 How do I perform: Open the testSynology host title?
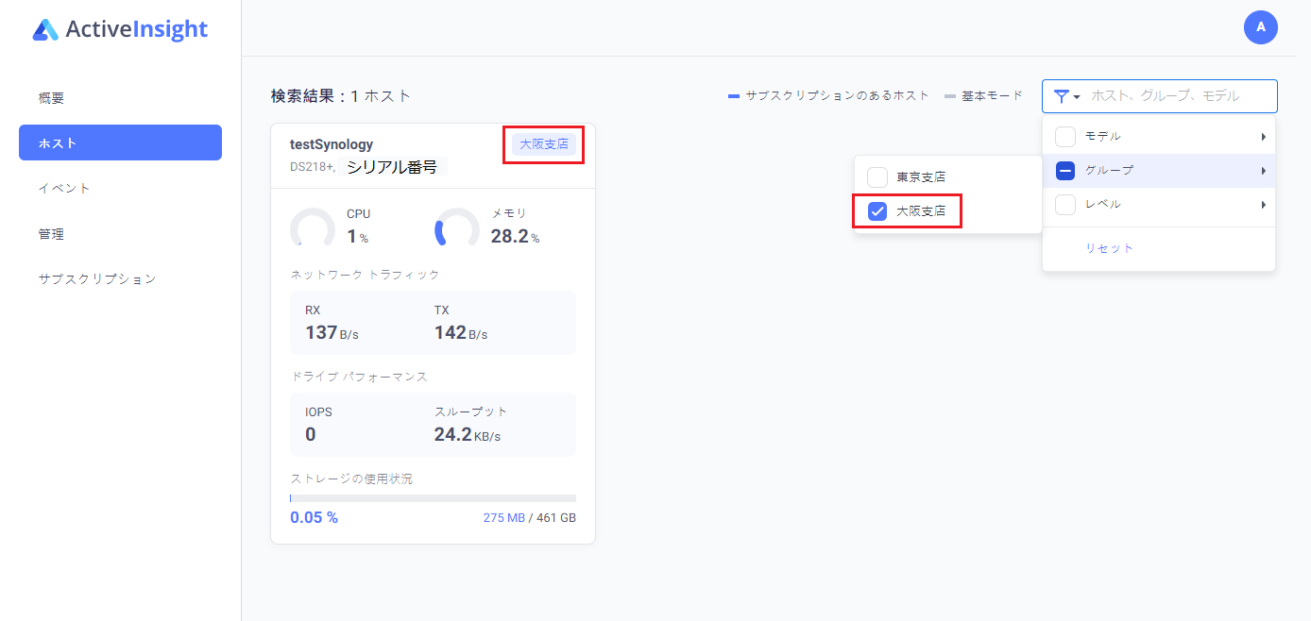click(332, 144)
